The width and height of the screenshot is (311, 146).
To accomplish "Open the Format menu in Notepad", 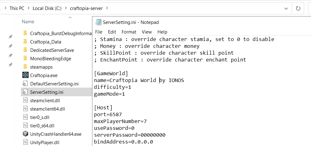I will tap(129, 32).
